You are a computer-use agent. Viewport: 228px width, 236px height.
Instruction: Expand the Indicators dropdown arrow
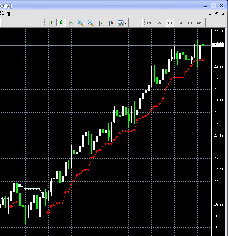(x=126, y=23)
